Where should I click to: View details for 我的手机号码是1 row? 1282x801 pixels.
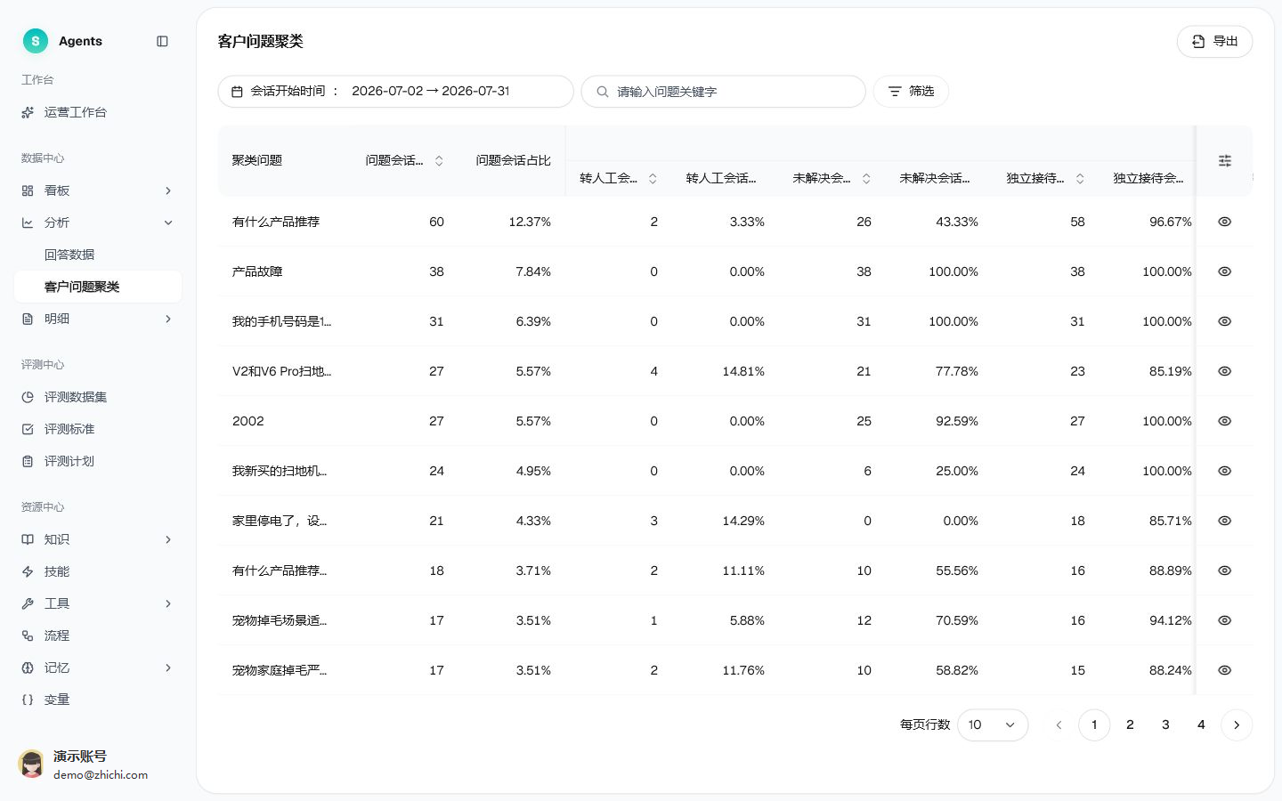1225,321
